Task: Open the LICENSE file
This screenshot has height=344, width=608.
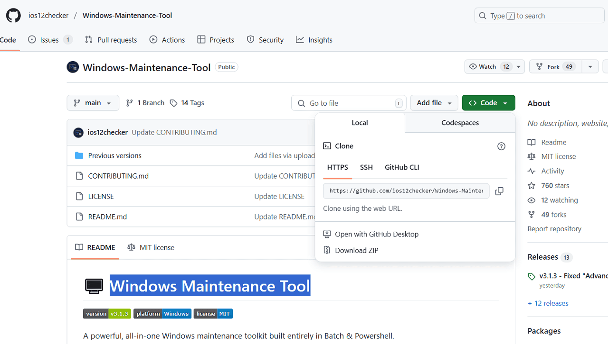Action: (101, 196)
